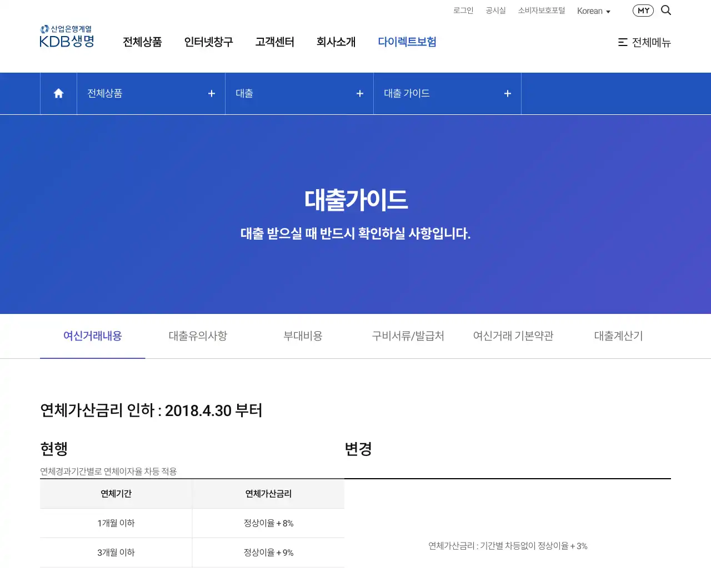Click the 공시실 link
The height and width of the screenshot is (568, 711).
point(495,11)
